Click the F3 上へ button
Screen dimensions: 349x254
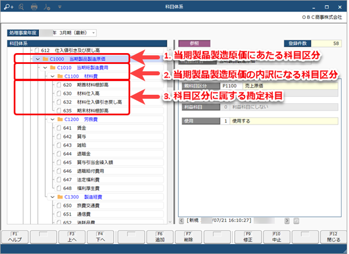(x=72, y=237)
